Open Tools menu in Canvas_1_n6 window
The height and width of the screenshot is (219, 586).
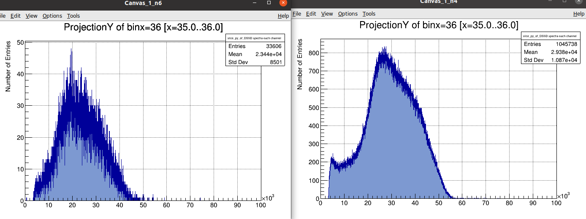tap(73, 16)
